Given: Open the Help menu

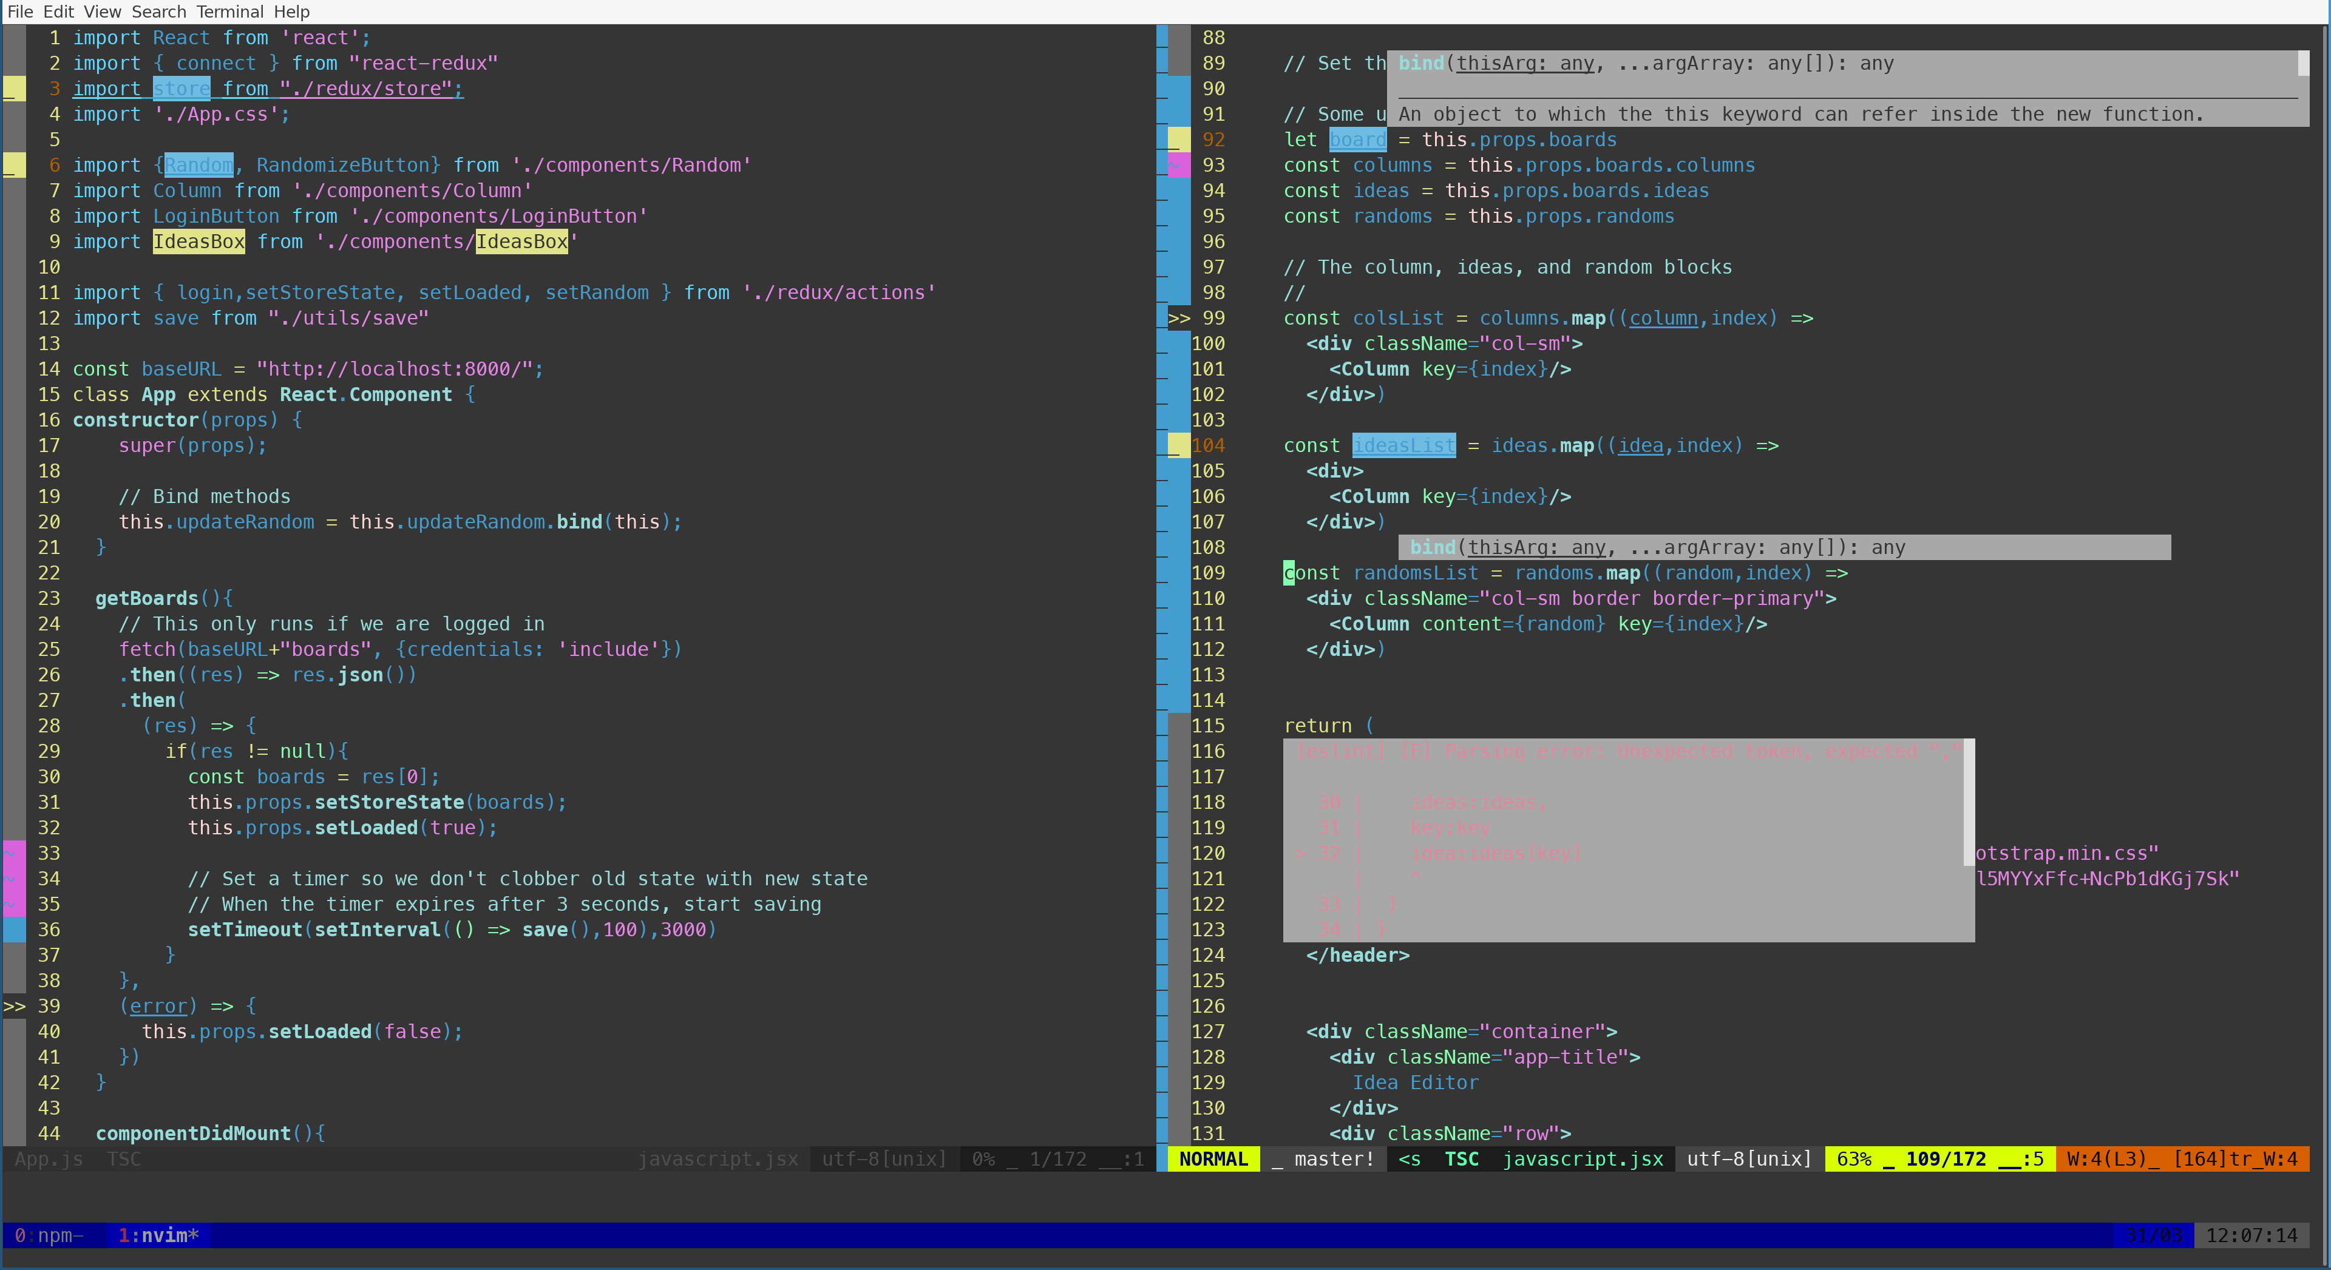Looking at the screenshot, I should point(291,12).
